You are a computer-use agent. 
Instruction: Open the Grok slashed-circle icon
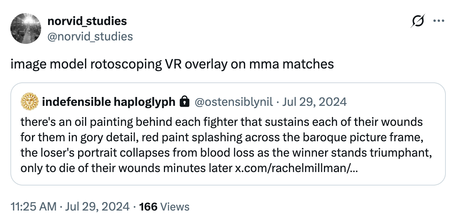point(418,22)
